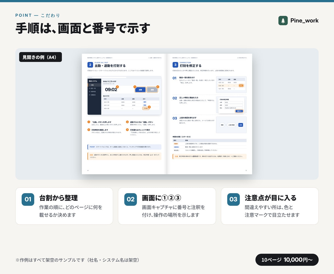Click the blue POINT smartphone tip box
334x274 pixels.
(124, 147)
